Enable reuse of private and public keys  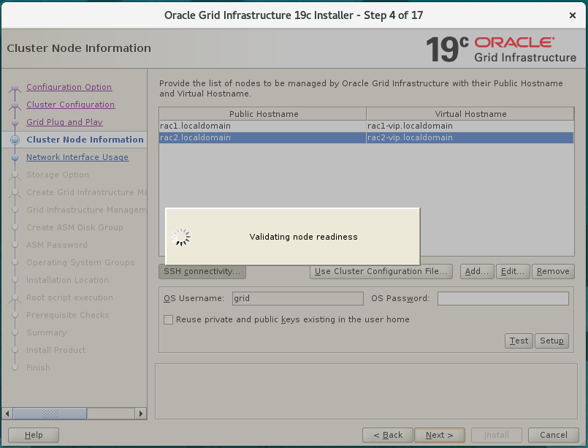pos(169,319)
